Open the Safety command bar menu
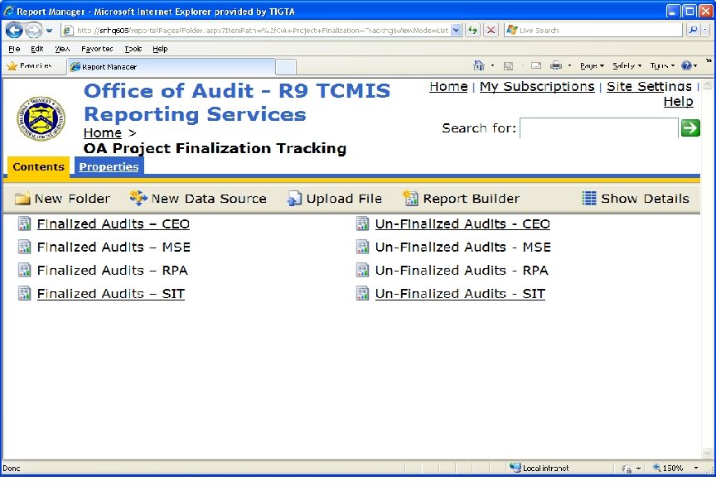The height and width of the screenshot is (495, 716). coord(627,65)
